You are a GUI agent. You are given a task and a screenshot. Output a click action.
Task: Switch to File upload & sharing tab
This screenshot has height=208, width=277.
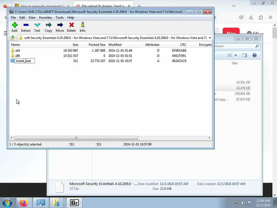tap(103, 6)
